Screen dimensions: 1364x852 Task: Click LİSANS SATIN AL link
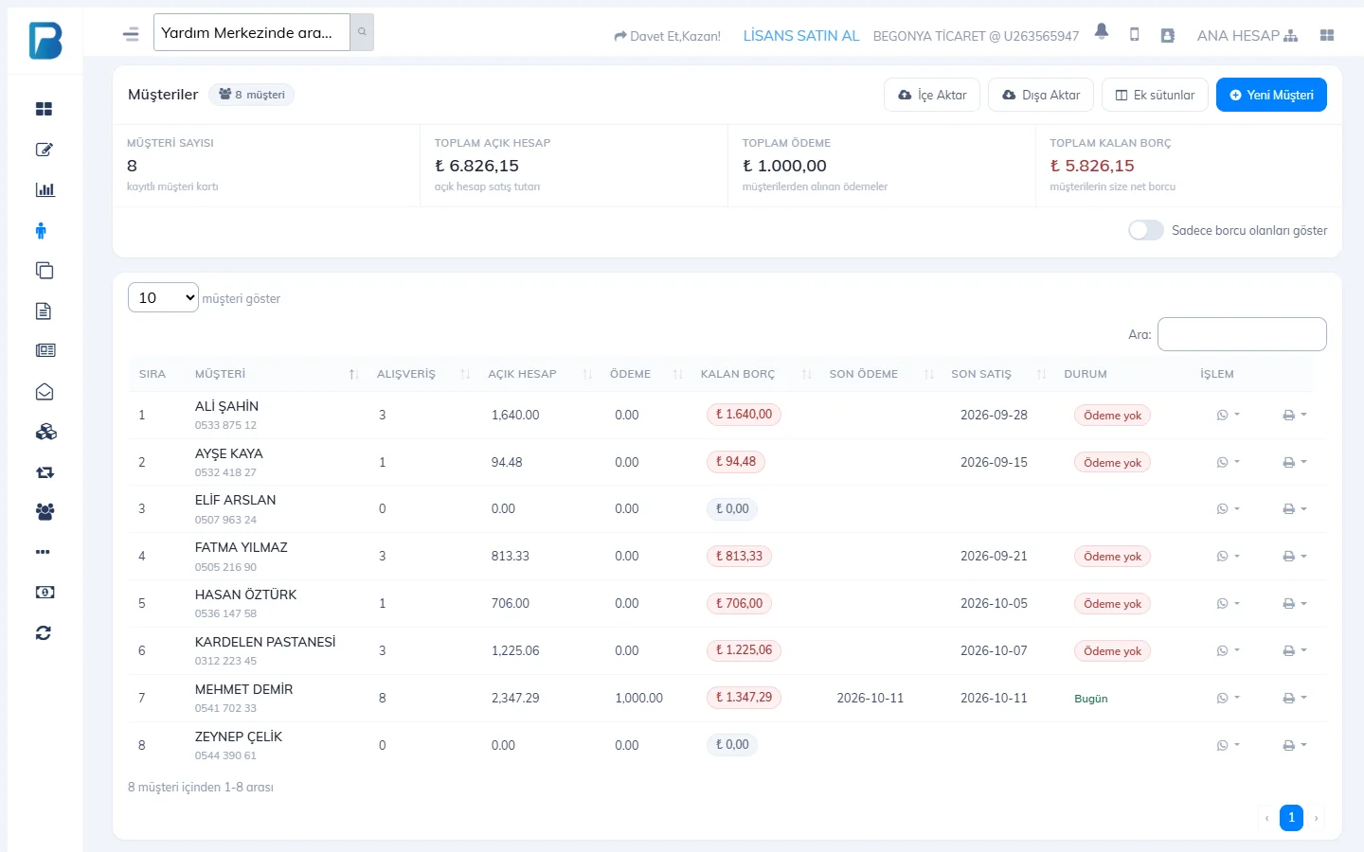pyautogui.click(x=801, y=35)
